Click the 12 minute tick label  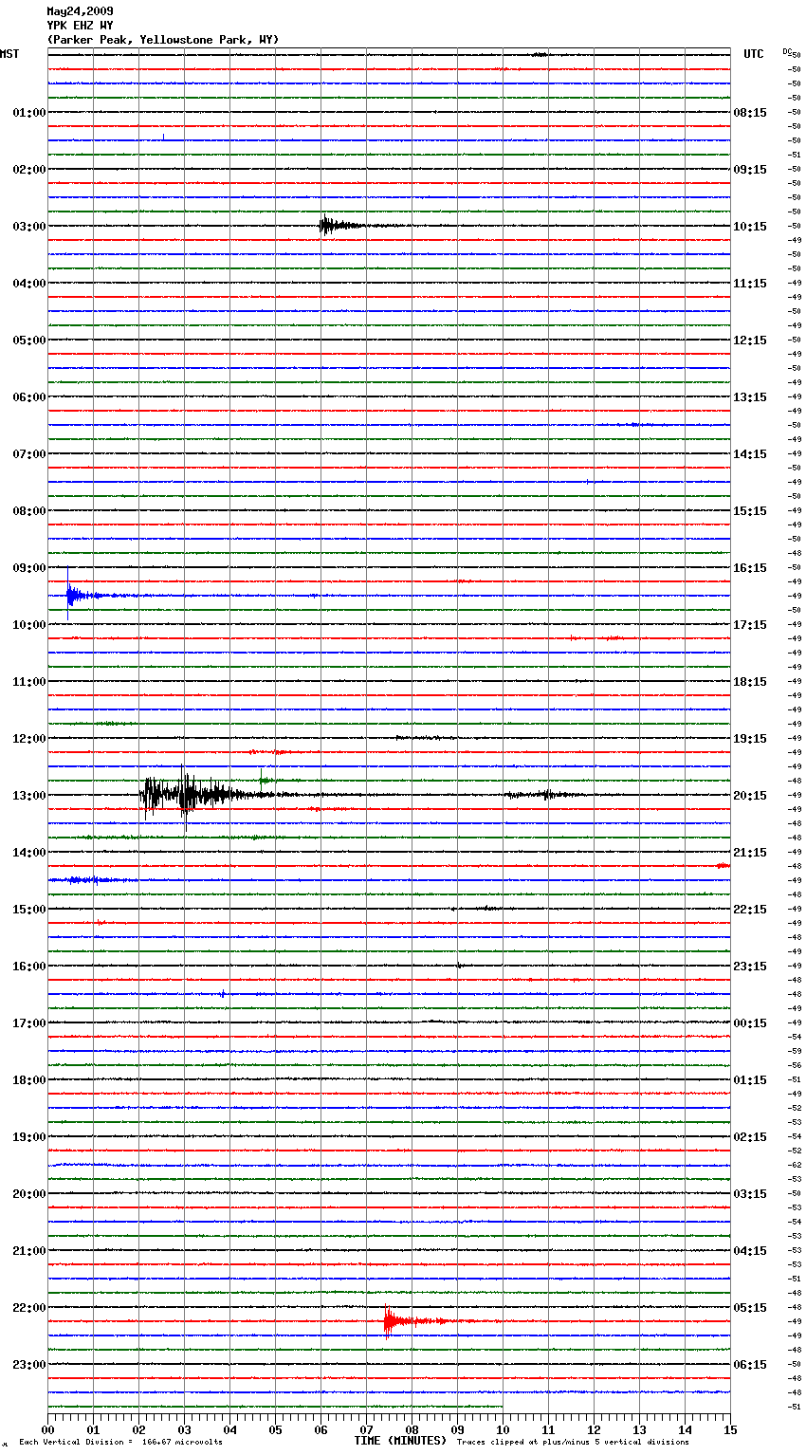(594, 1429)
